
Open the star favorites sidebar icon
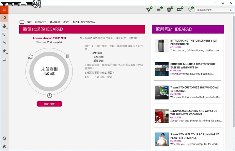pyautogui.click(x=4, y=51)
